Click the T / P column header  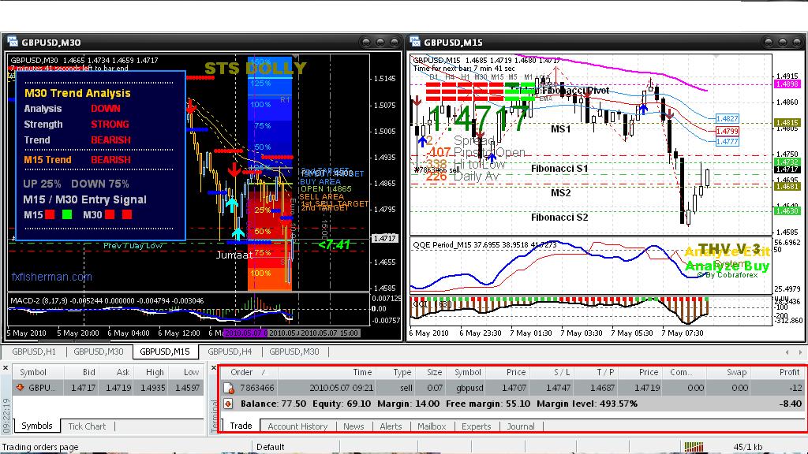pos(597,372)
